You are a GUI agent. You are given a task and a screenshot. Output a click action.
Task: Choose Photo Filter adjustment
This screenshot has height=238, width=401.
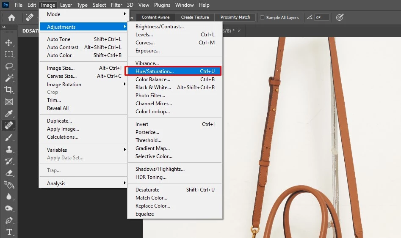pos(175,96)
